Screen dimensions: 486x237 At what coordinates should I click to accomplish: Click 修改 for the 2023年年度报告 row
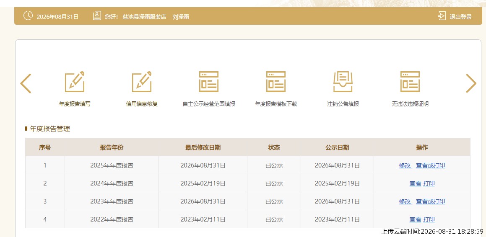[x=405, y=201]
